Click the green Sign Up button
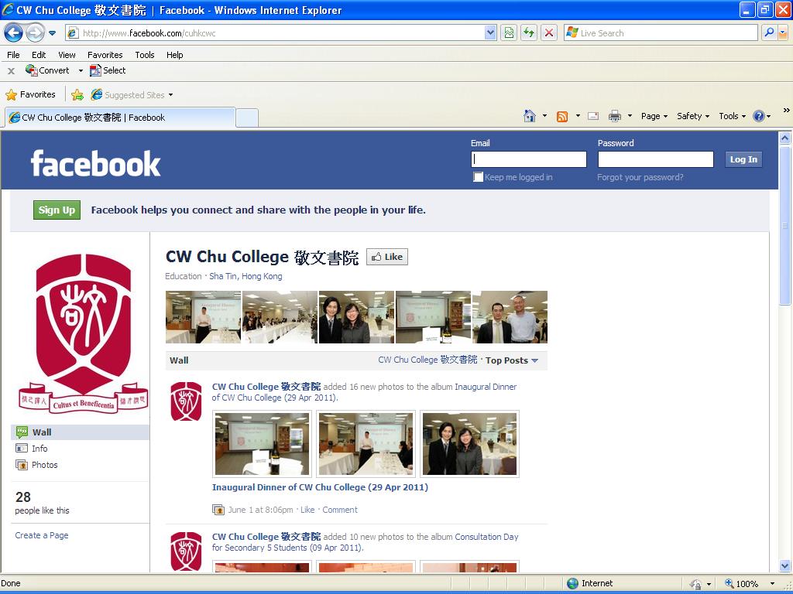This screenshot has width=793, height=594. (57, 210)
